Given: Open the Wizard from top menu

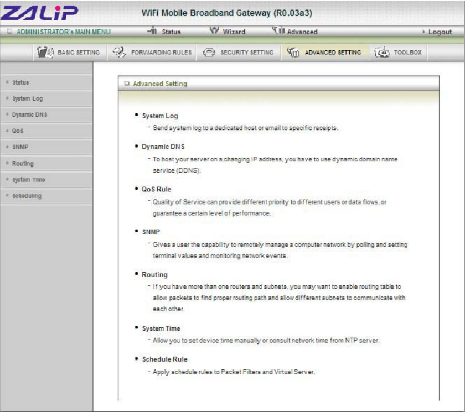Looking at the screenshot, I should click(234, 32).
